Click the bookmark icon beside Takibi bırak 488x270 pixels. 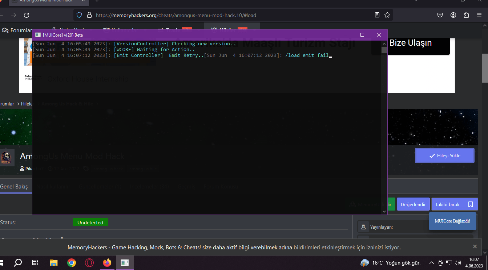471,204
